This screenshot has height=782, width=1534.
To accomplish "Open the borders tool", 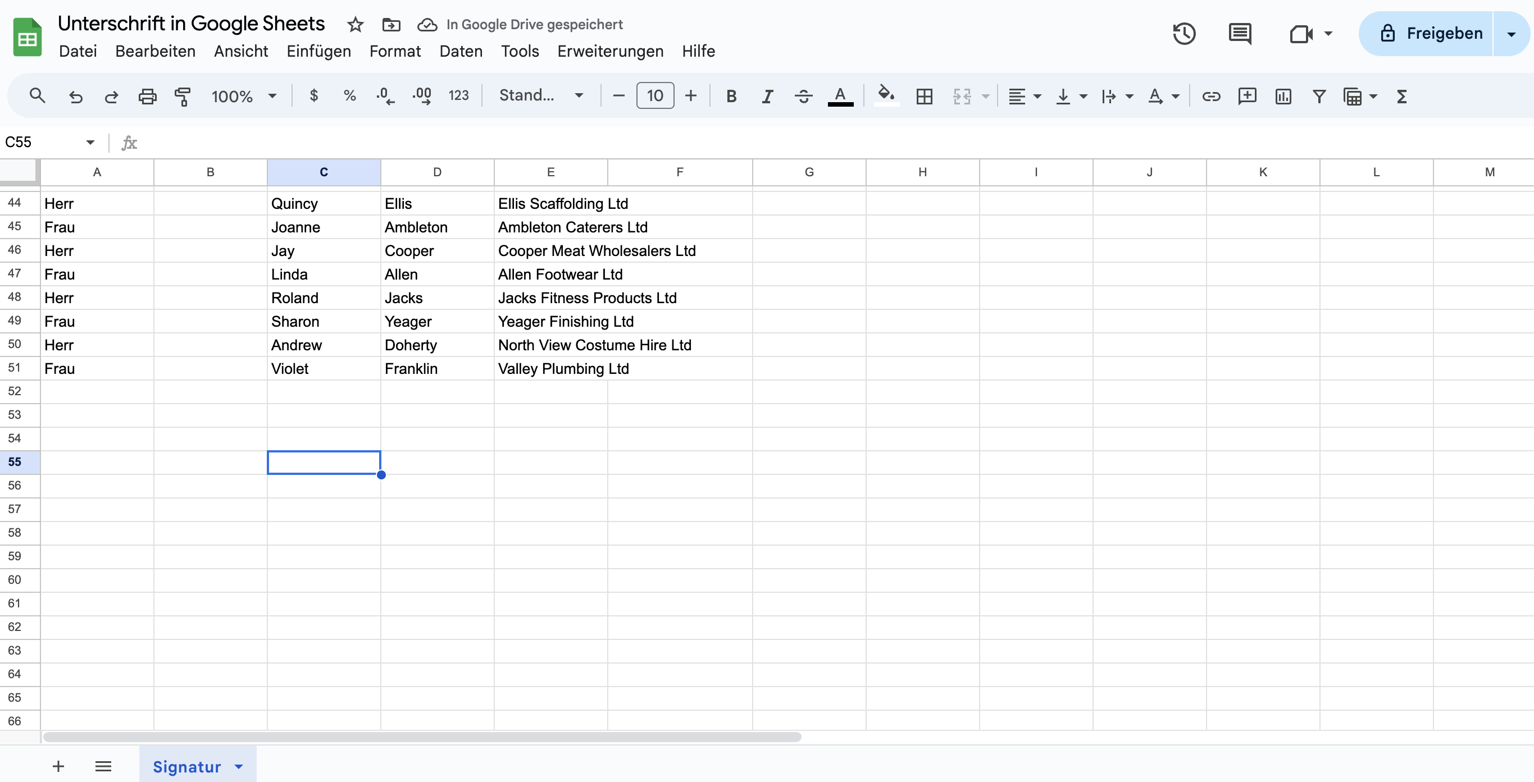I will (x=924, y=96).
